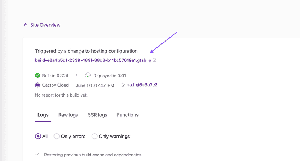Screen dimensions: 300x161
Task: Click checkmark beside Restoring previous build cache
Action: coord(37,155)
